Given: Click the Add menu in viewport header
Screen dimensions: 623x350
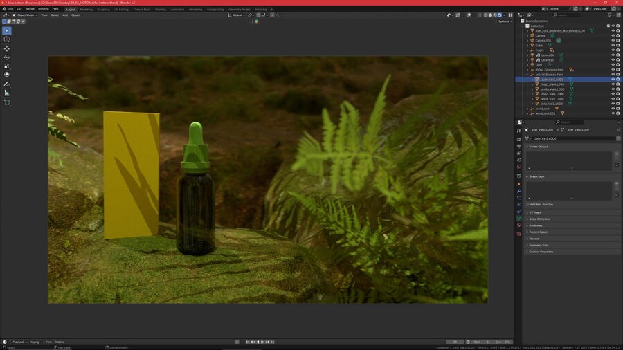Looking at the screenshot, I should [x=65, y=15].
